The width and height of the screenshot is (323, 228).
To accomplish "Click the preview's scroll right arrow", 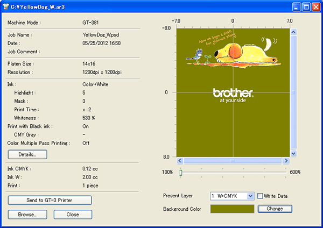I will [x=286, y=160].
